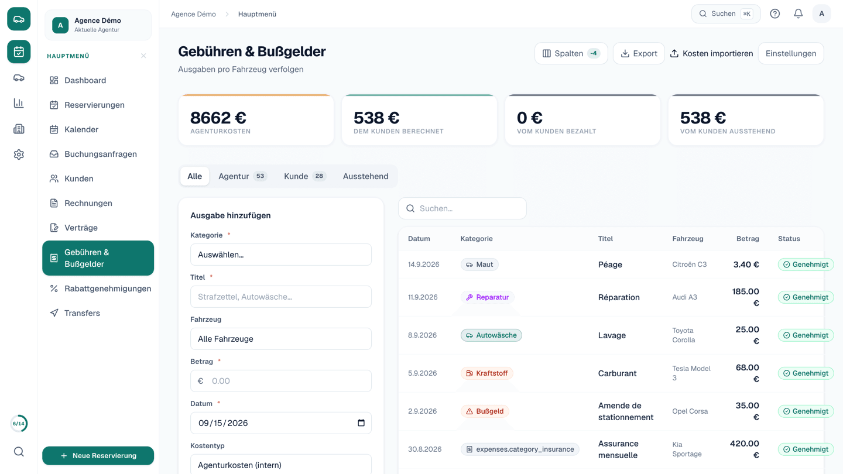Open the Kostentyp dropdown
843x474 pixels.
pos(281,465)
